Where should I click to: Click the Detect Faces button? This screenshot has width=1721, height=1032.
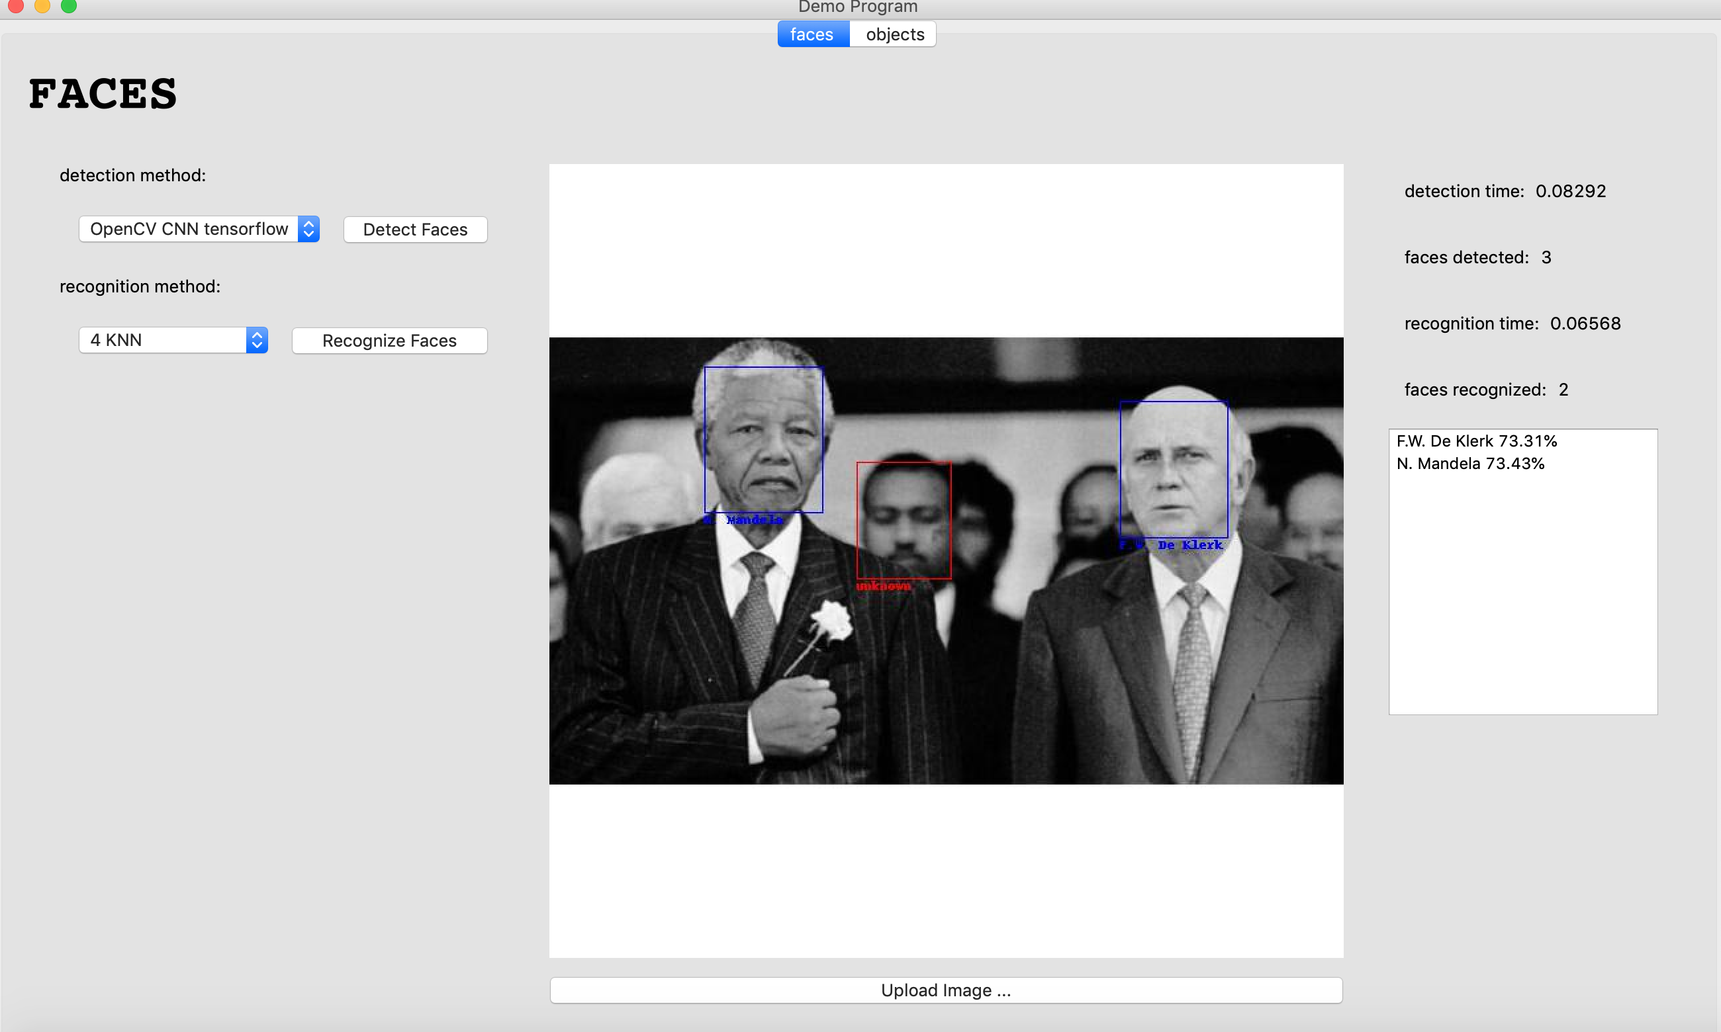click(414, 229)
